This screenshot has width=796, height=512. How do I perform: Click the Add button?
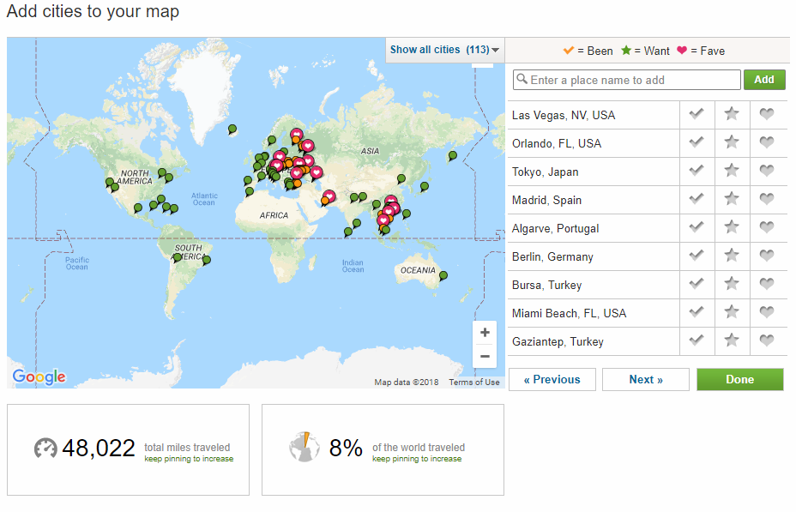pos(764,80)
